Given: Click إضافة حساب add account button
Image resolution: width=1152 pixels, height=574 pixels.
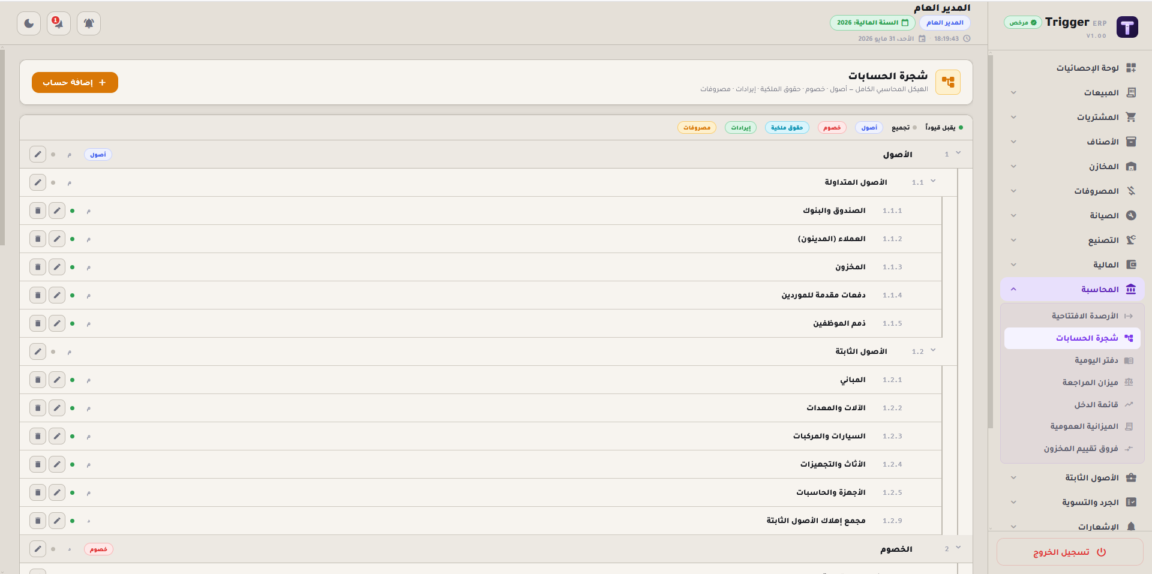Looking at the screenshot, I should (x=75, y=83).
